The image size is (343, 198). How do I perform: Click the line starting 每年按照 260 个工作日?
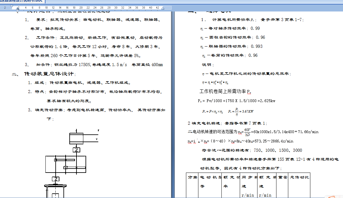coord(86,56)
